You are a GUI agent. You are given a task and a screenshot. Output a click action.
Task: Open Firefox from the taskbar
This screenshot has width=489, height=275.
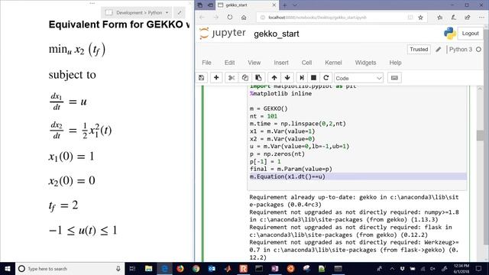pyautogui.click(x=180, y=268)
